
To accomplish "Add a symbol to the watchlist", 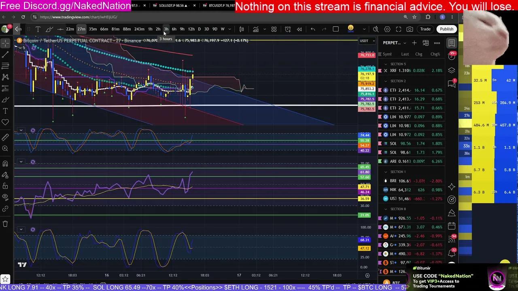I will tap(414, 43).
